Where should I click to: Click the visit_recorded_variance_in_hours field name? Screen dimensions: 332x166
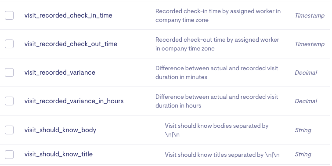click(74, 101)
